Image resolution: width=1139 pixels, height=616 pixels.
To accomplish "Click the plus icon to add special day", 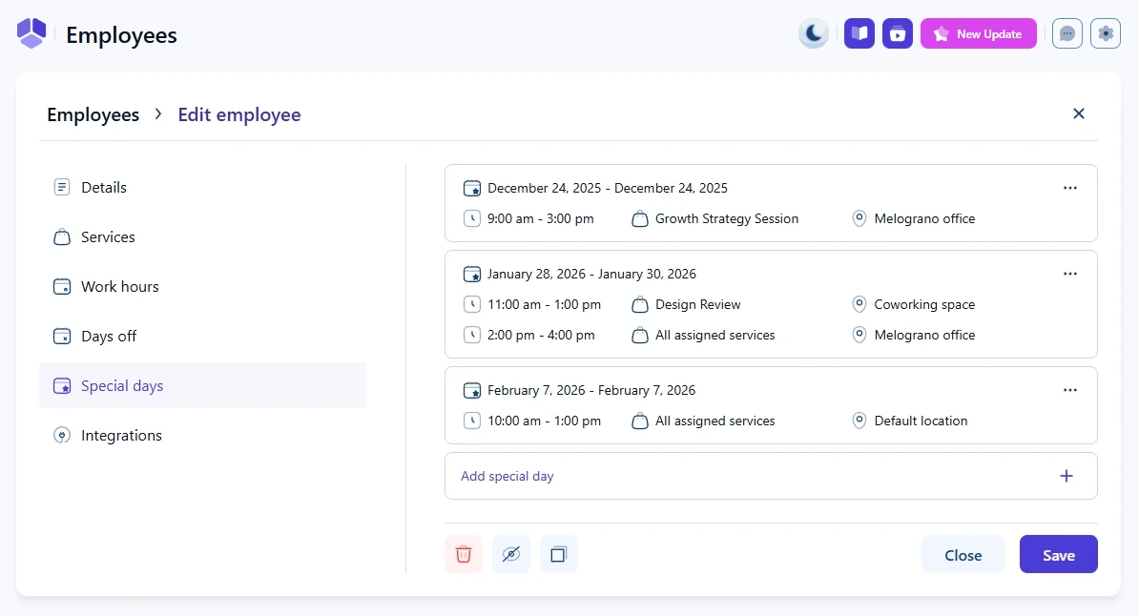I will pos(1067,476).
